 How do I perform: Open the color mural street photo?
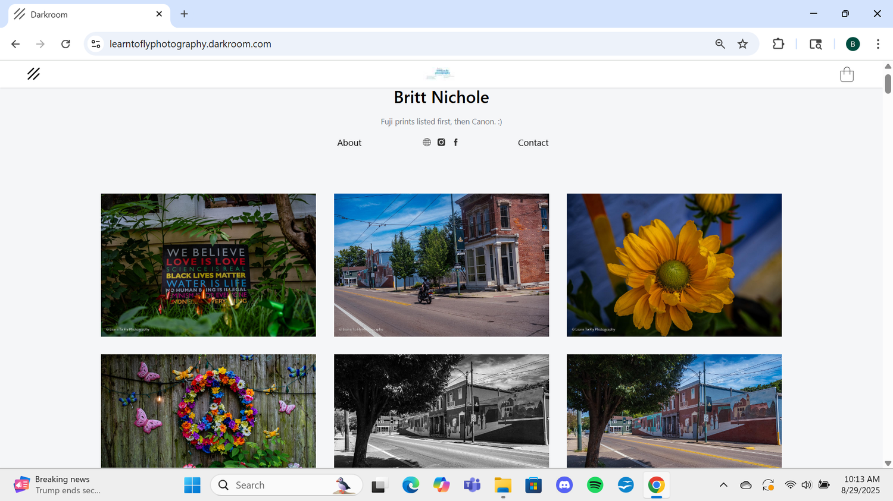(674, 411)
